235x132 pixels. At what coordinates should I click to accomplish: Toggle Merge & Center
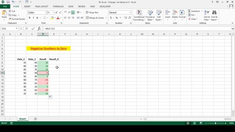pyautogui.click(x=95, y=18)
